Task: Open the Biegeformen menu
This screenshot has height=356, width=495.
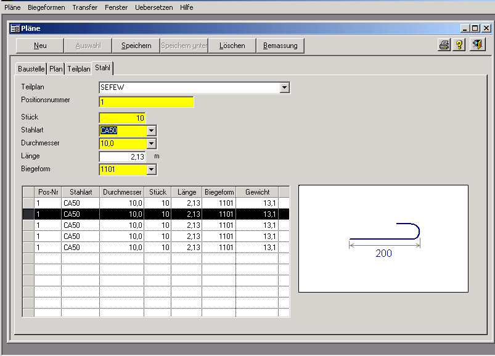Action: click(46, 7)
